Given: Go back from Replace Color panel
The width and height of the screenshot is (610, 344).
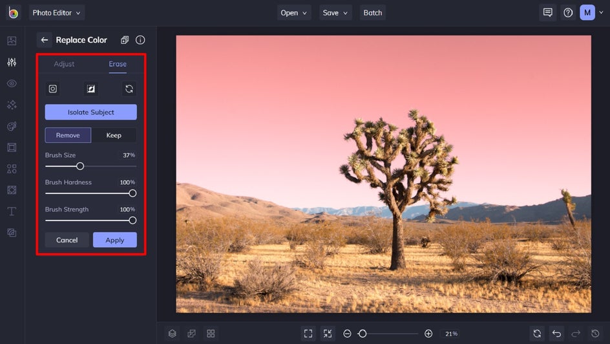Looking at the screenshot, I should coord(45,39).
